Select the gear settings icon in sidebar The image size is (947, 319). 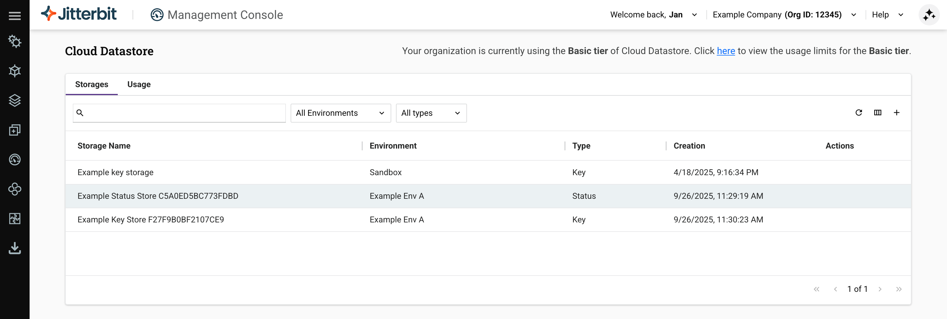(15, 41)
